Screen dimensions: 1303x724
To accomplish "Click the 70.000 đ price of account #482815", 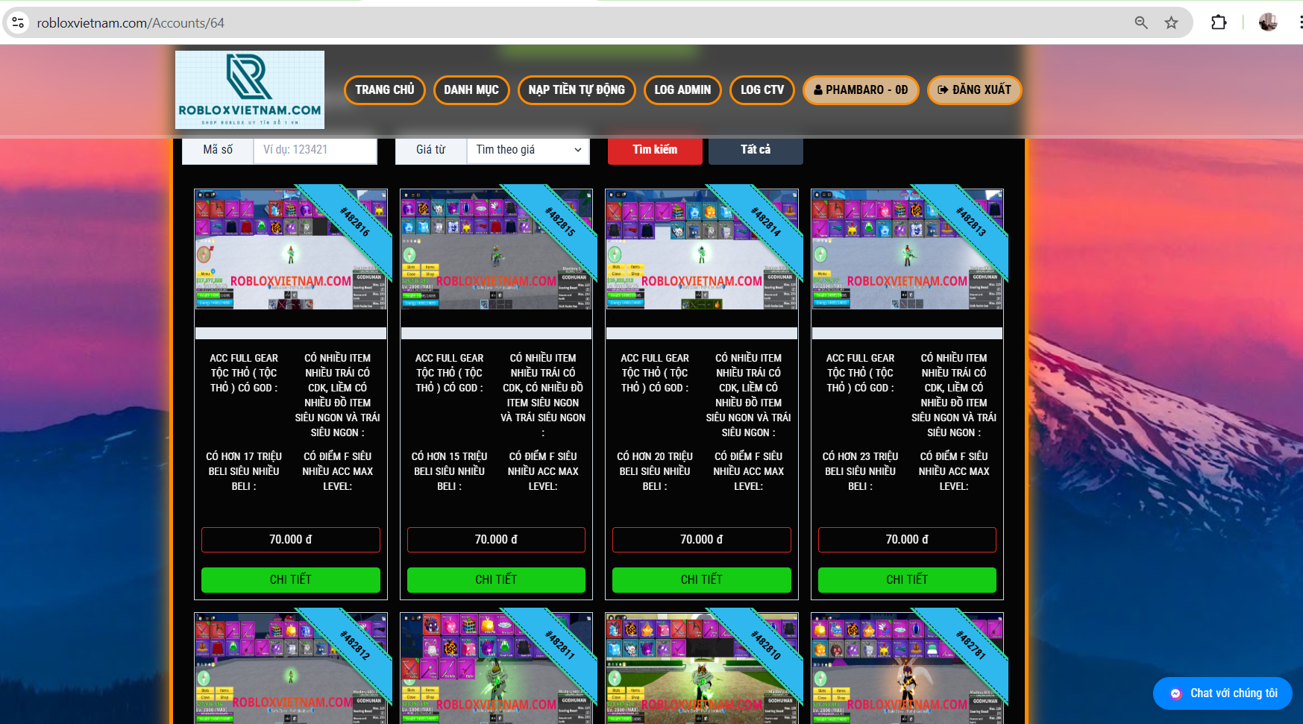I will pos(496,540).
